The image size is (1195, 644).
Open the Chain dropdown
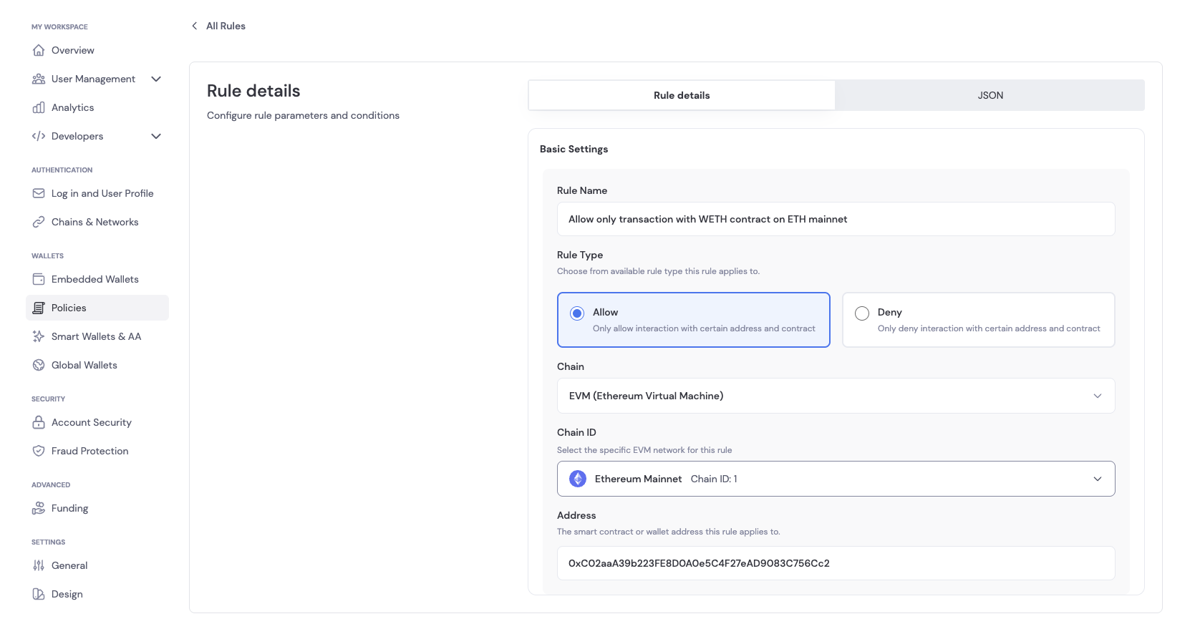(836, 396)
